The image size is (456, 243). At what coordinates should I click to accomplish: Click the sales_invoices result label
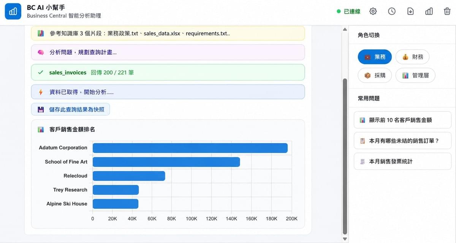pyautogui.click(x=68, y=72)
